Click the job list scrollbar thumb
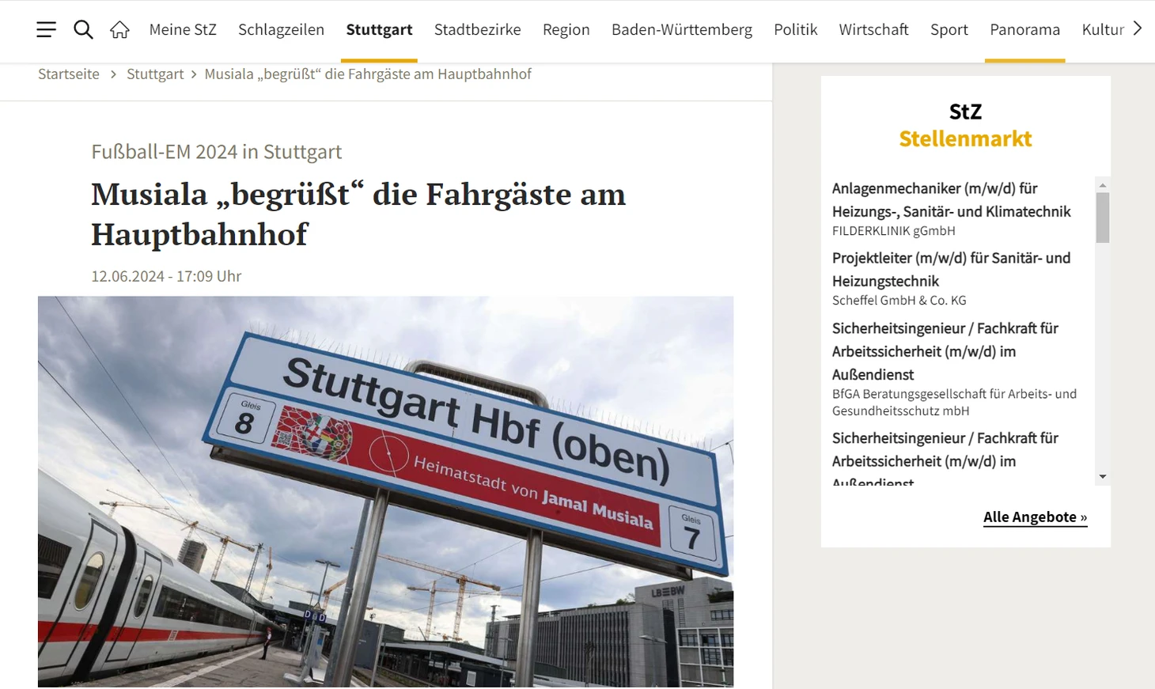 (x=1103, y=218)
